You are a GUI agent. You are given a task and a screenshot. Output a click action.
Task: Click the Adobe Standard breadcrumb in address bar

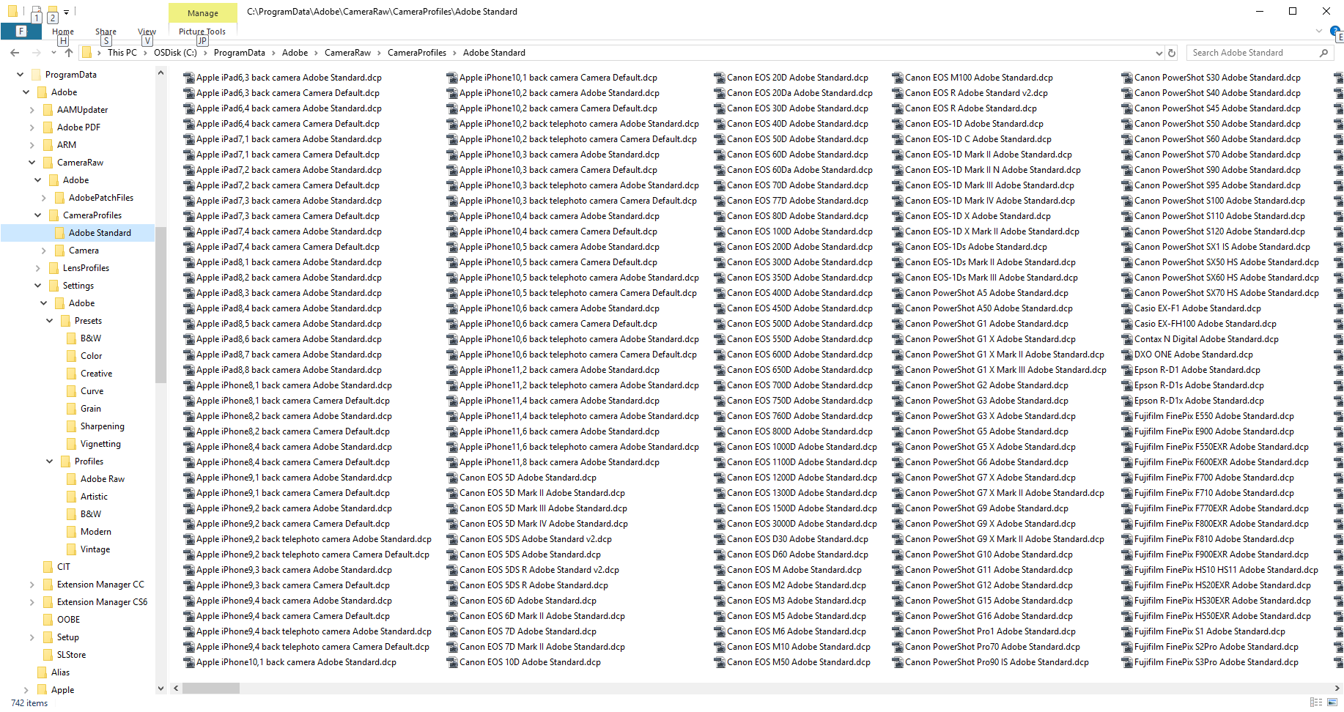494,53
